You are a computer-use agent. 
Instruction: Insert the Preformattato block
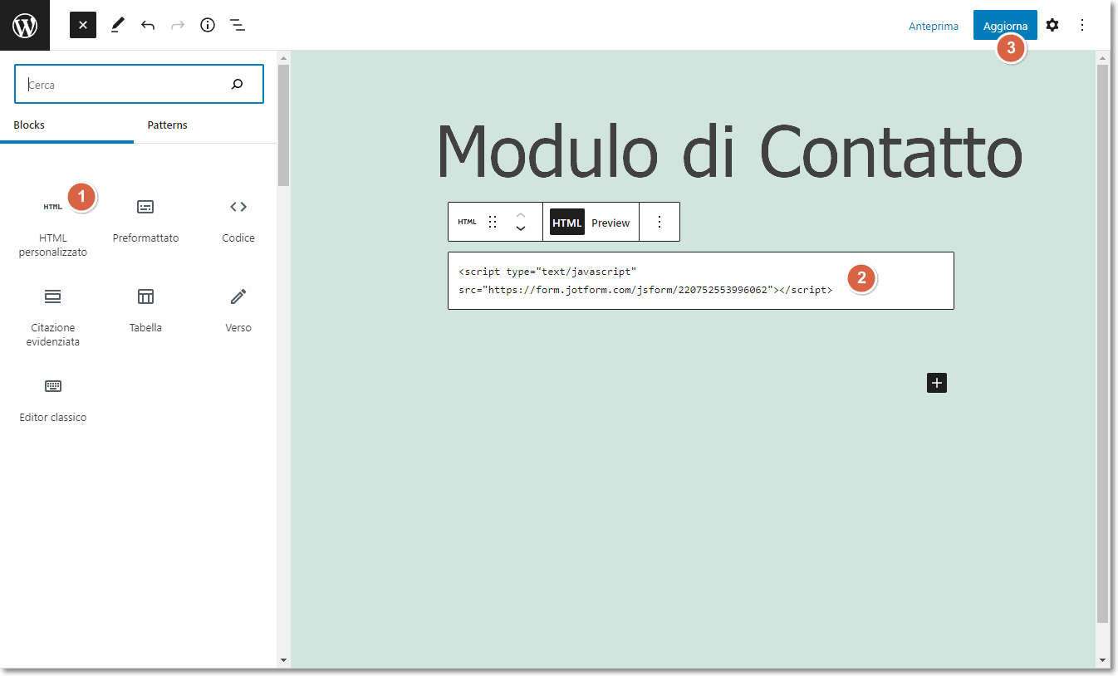(x=145, y=223)
